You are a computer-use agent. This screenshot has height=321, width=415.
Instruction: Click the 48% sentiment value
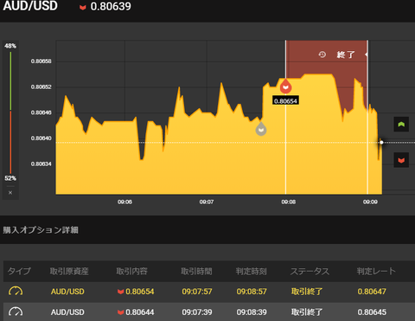tap(10, 46)
